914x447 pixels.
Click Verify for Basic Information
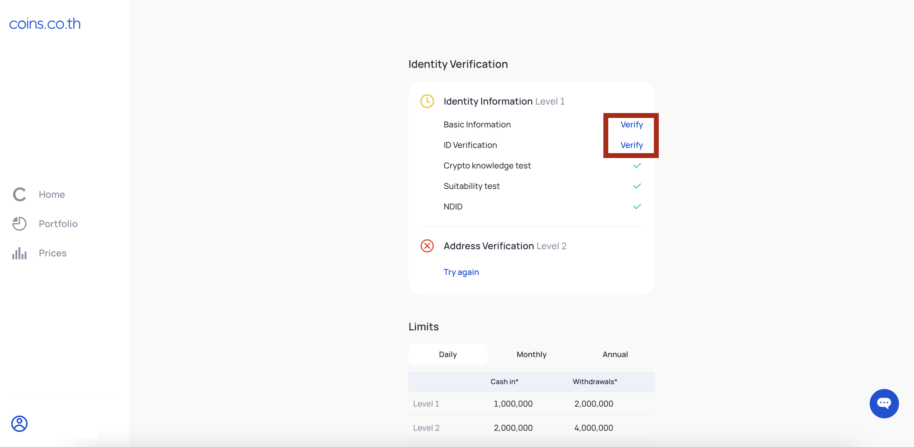coord(632,124)
